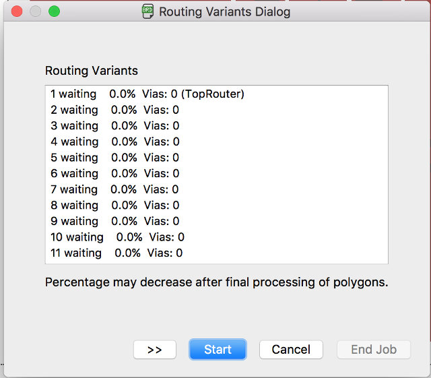Click the Routing Variants Dialog title
Screen dimensions: 431x378
(x=224, y=12)
